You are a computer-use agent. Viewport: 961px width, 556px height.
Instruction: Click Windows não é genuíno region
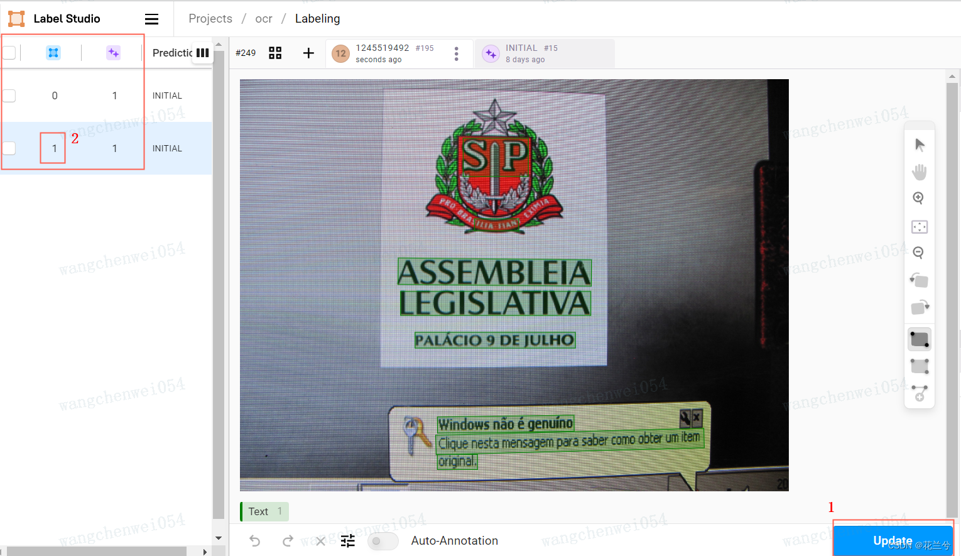point(506,424)
